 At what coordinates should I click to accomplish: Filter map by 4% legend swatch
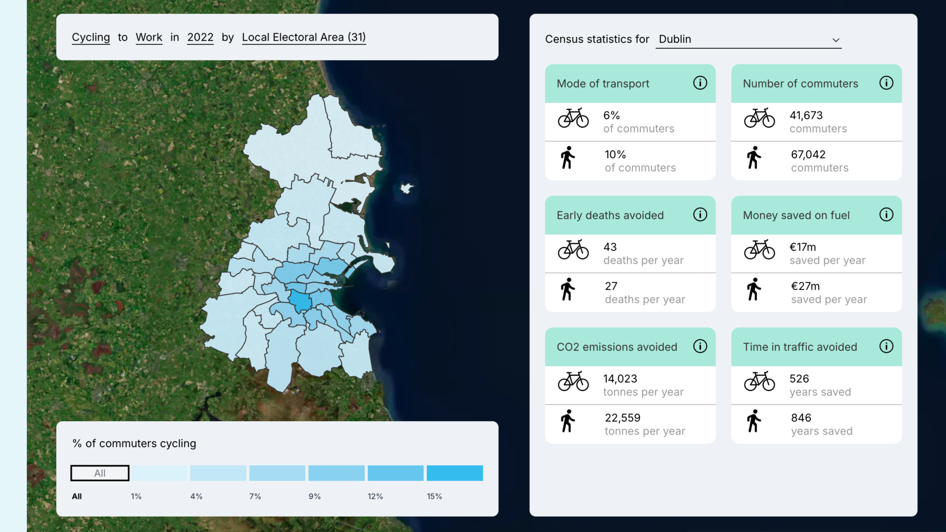pos(218,473)
